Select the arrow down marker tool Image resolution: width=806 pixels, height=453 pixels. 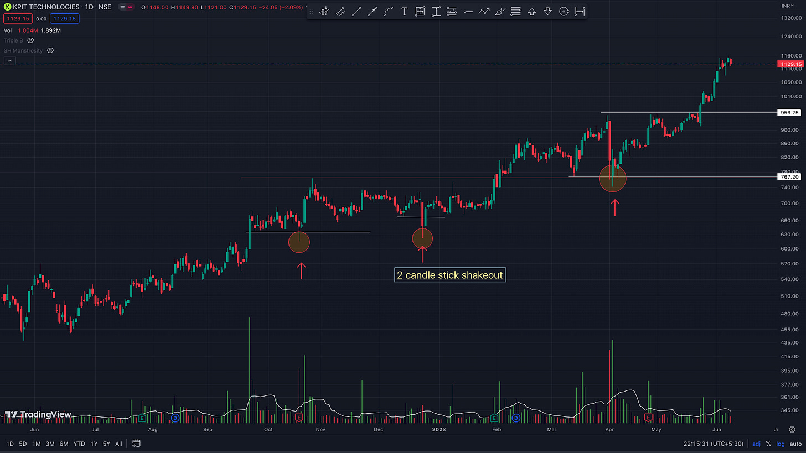tap(547, 11)
